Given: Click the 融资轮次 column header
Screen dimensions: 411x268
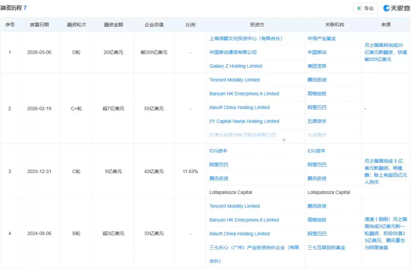Looking at the screenshot, I should pyautogui.click(x=76, y=25).
